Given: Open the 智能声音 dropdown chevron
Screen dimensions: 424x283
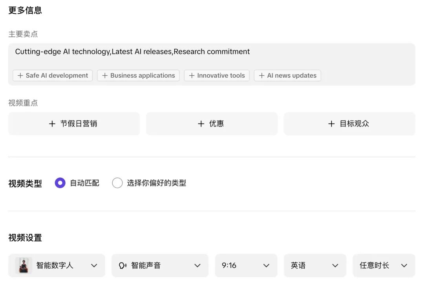Looking at the screenshot, I should (197, 266).
